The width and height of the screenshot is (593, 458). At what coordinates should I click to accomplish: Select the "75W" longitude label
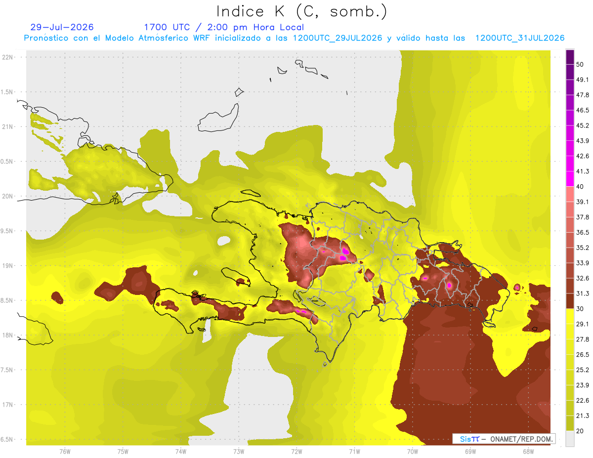coord(123,451)
